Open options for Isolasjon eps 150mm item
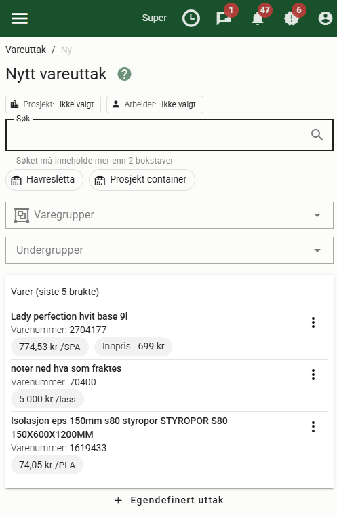The image size is (337, 515). [x=313, y=427]
